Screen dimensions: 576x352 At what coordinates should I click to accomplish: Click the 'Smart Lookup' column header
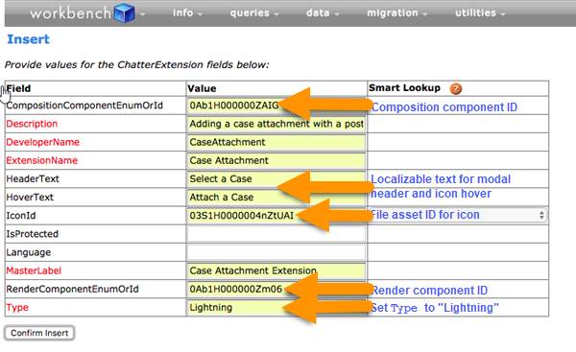click(404, 88)
